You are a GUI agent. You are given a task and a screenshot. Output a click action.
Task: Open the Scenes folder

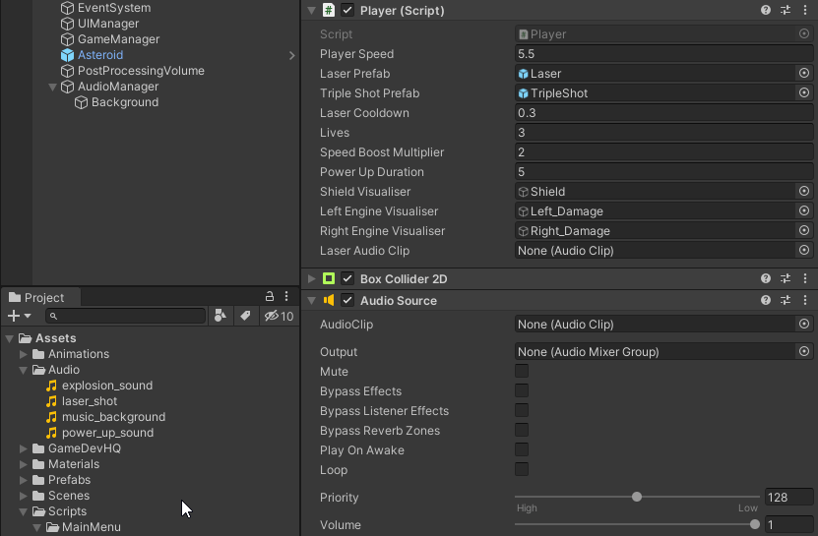coord(68,496)
